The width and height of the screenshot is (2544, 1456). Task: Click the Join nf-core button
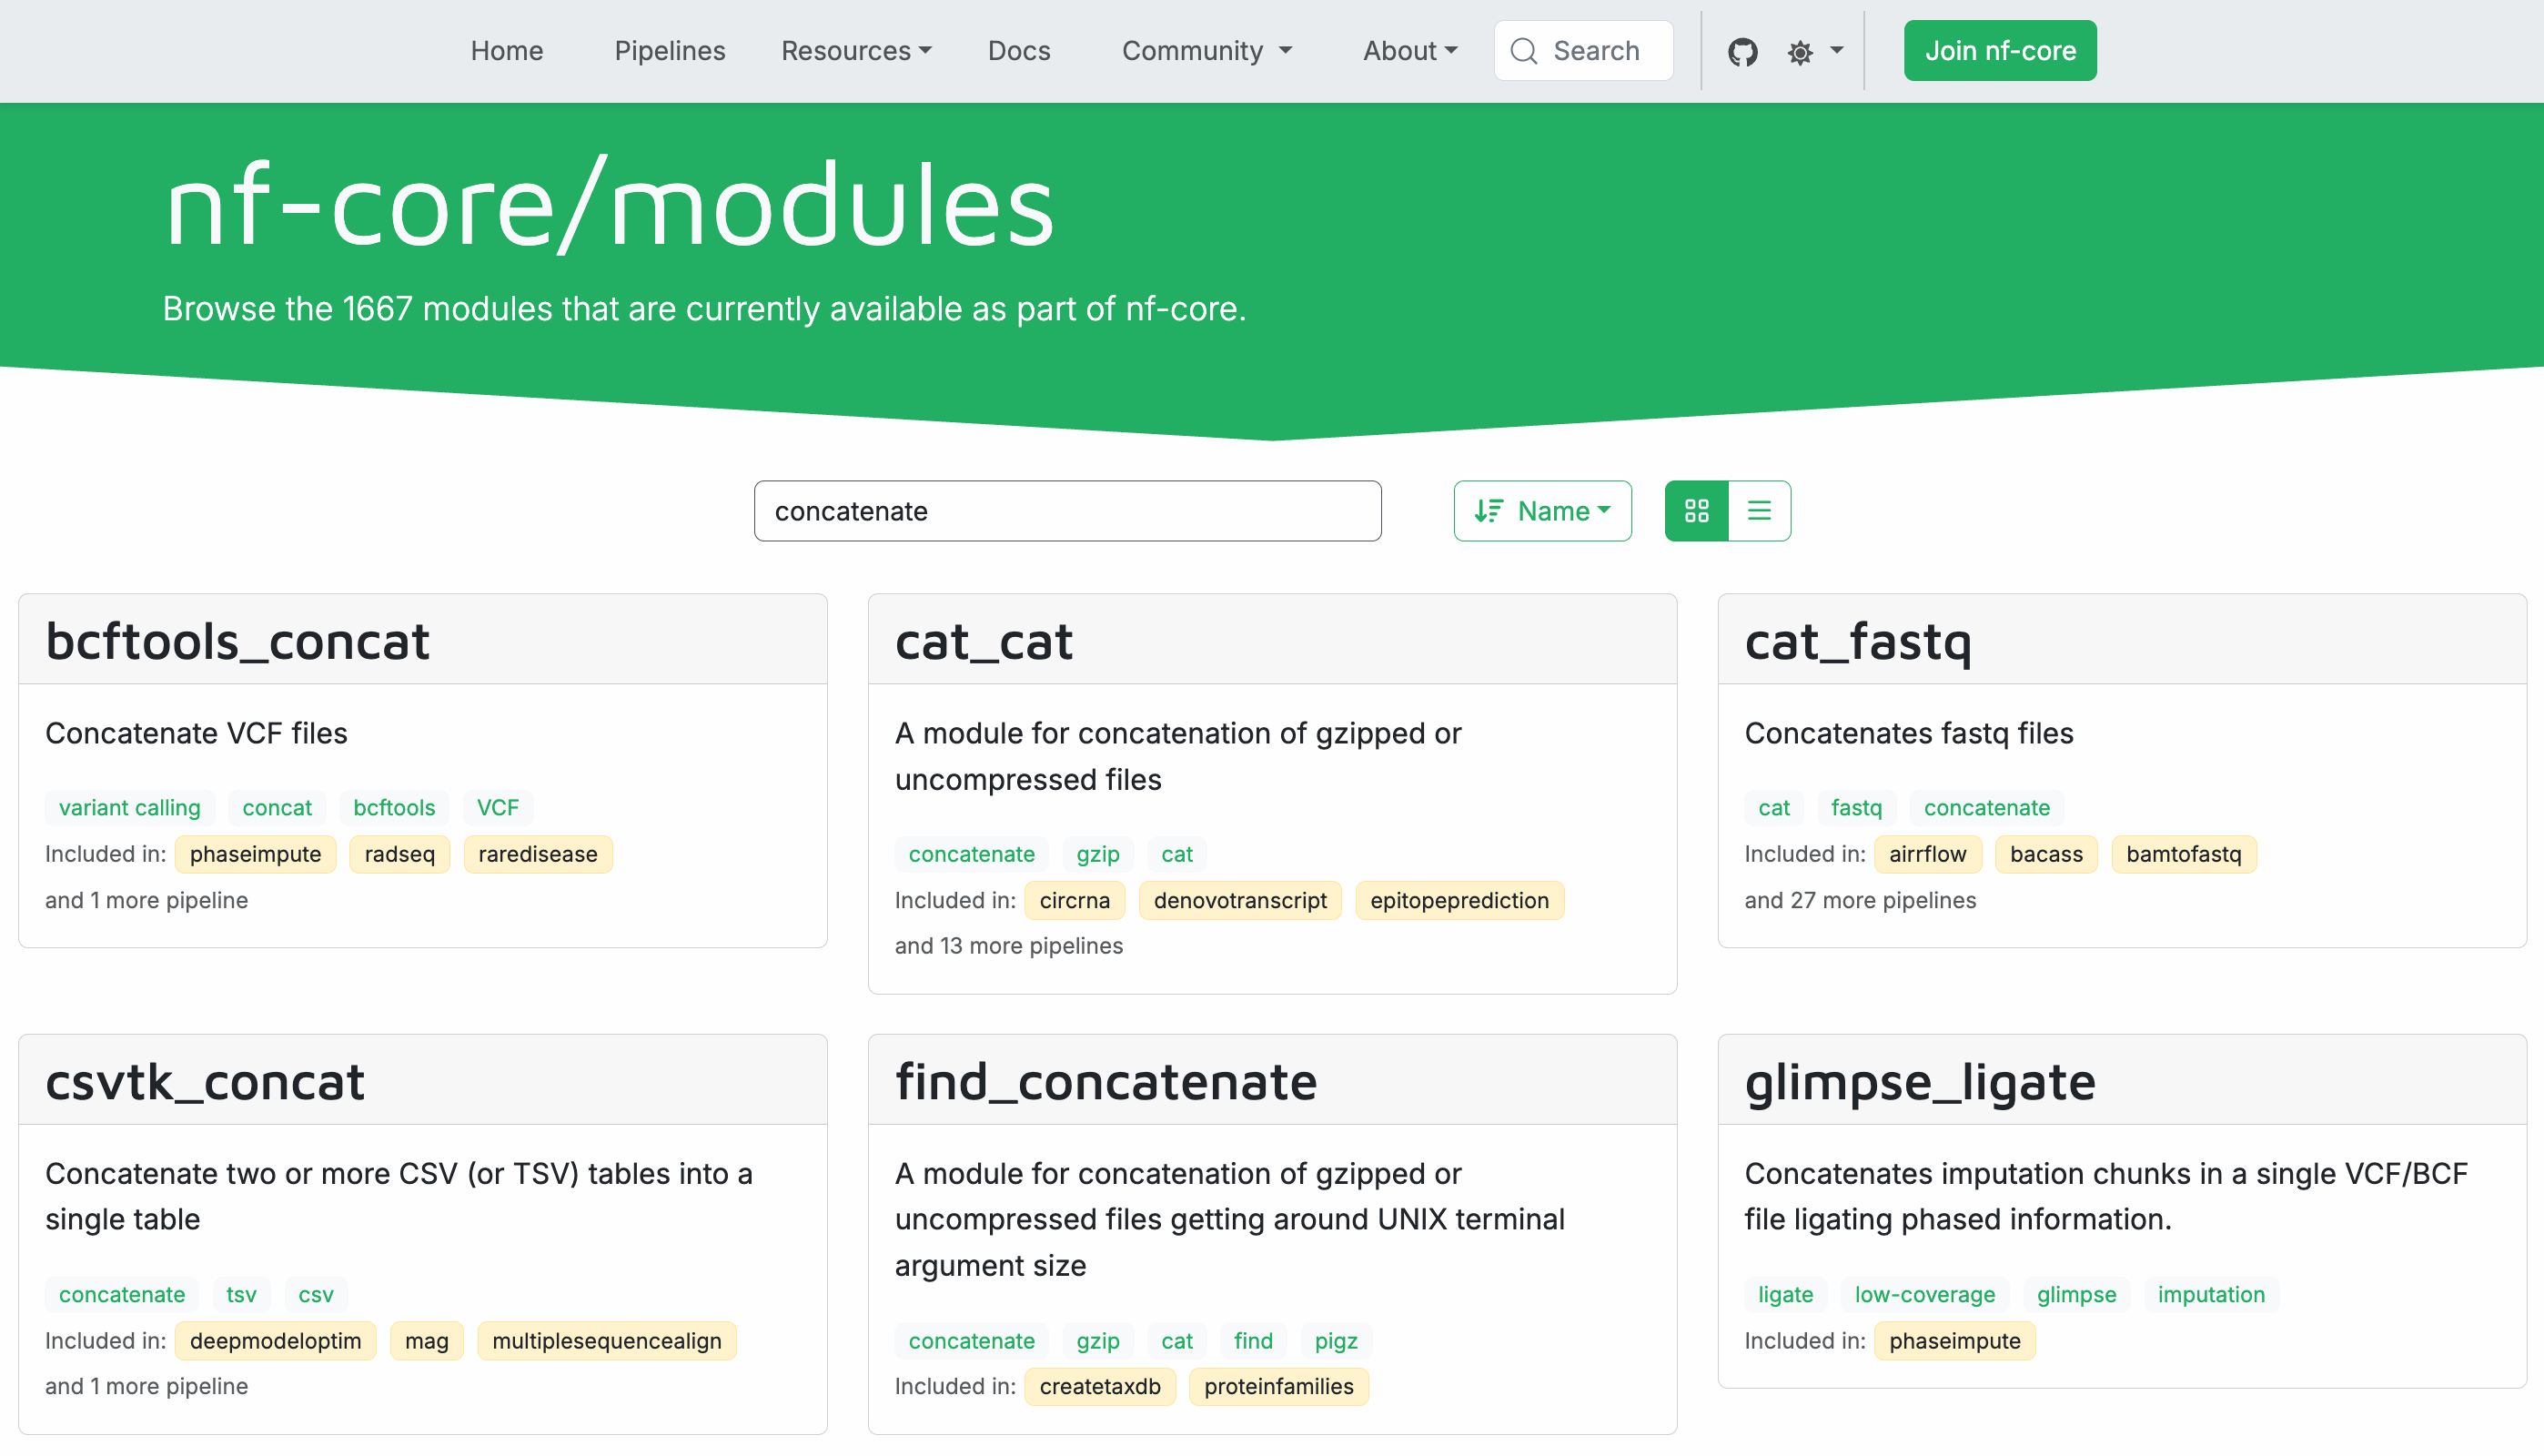tap(1999, 50)
